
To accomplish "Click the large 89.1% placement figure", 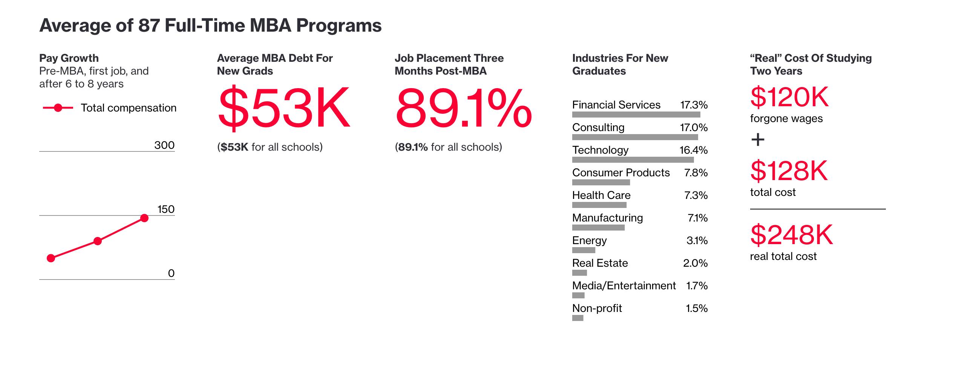I will [x=463, y=108].
